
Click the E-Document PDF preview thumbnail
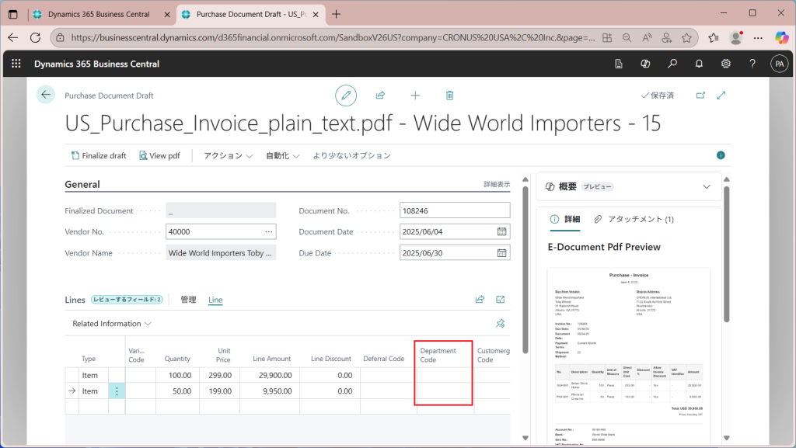(x=629, y=356)
